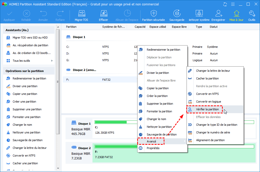Click the Mise à Jour upgrade icon
Viewport: 260px width, 172px height.
(x=236, y=14)
